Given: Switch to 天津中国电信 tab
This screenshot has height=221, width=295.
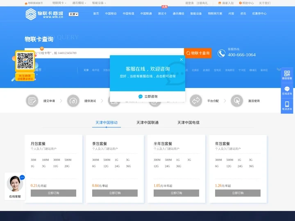Looking at the screenshot, I should [188, 122].
